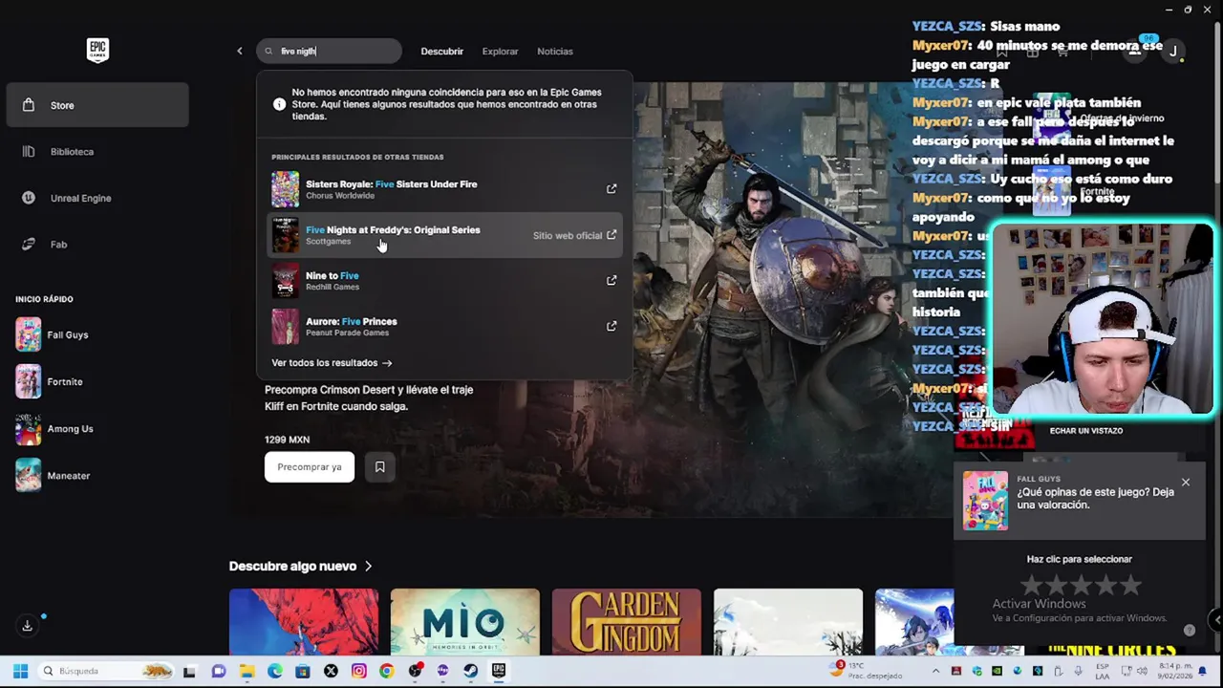Open the 'J' profile avatar menu
1223x688 pixels.
point(1173,51)
